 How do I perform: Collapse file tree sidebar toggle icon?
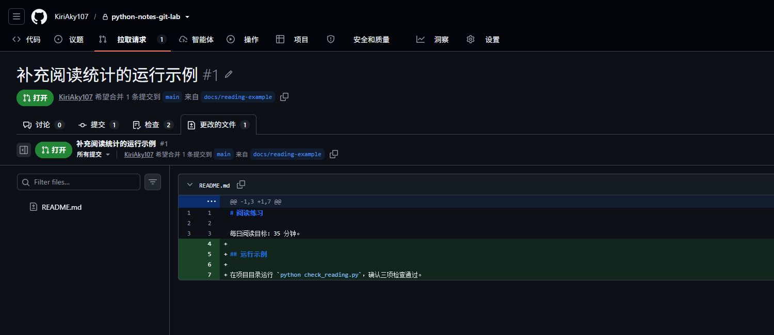tap(24, 150)
